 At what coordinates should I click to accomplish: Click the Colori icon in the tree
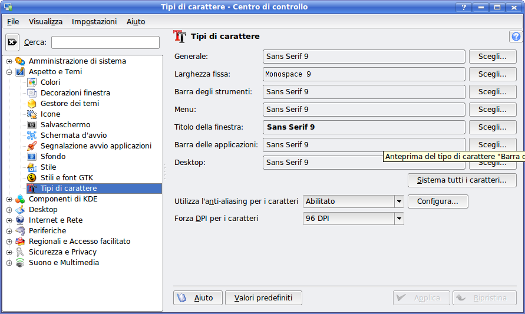pyautogui.click(x=32, y=82)
